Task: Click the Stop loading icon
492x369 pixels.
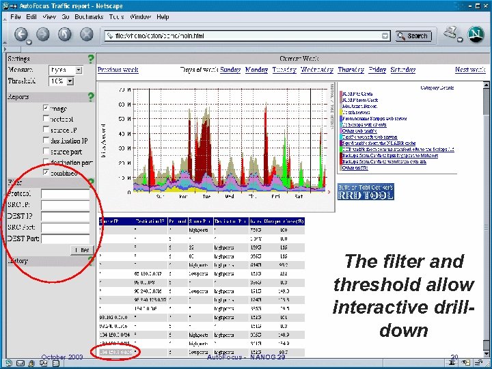Action: (x=87, y=34)
